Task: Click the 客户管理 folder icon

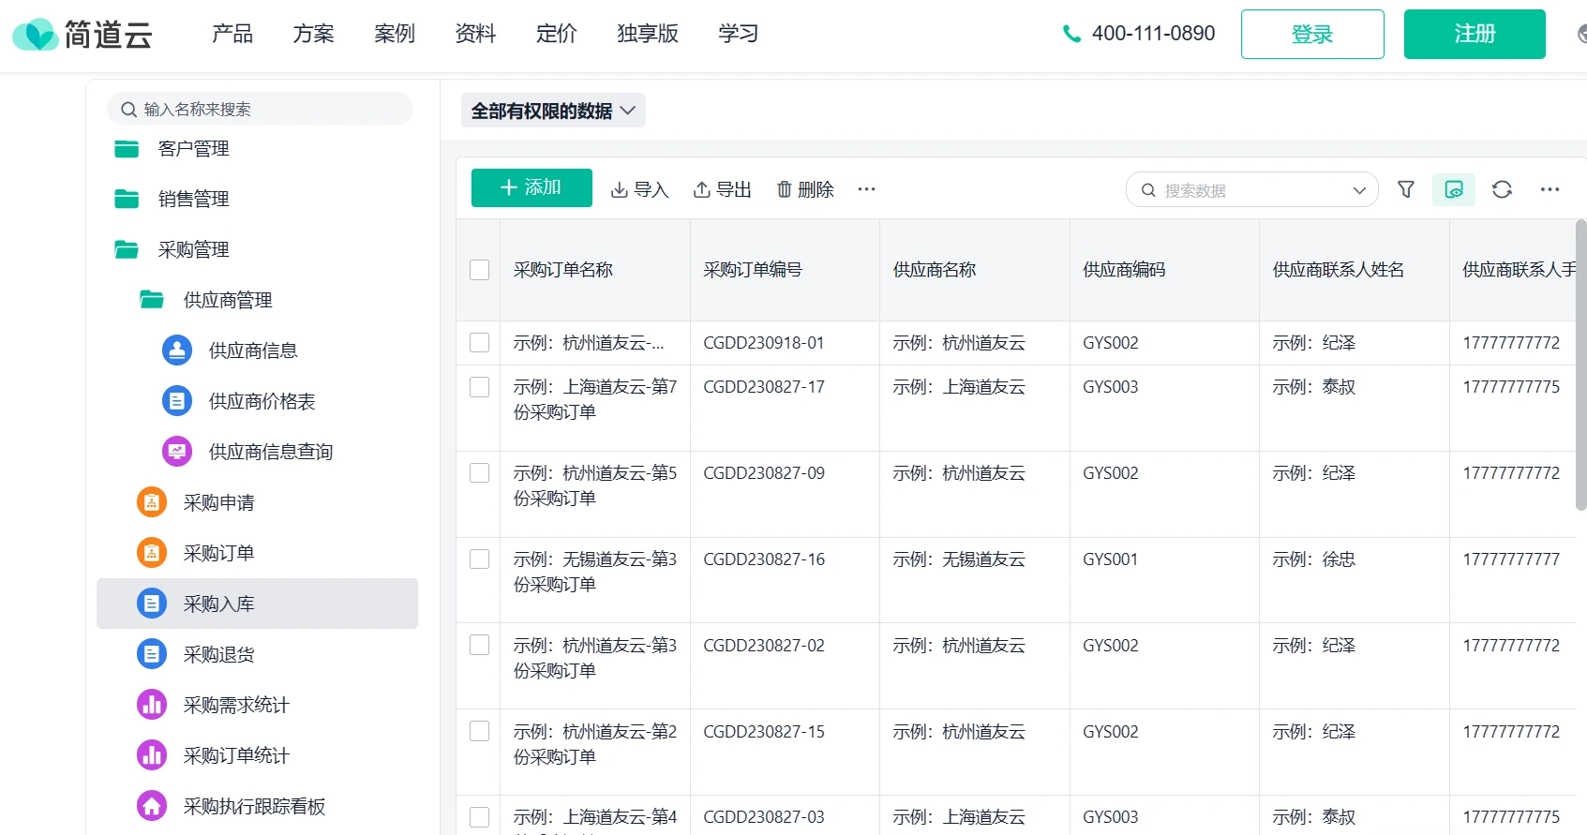Action: pyautogui.click(x=127, y=149)
